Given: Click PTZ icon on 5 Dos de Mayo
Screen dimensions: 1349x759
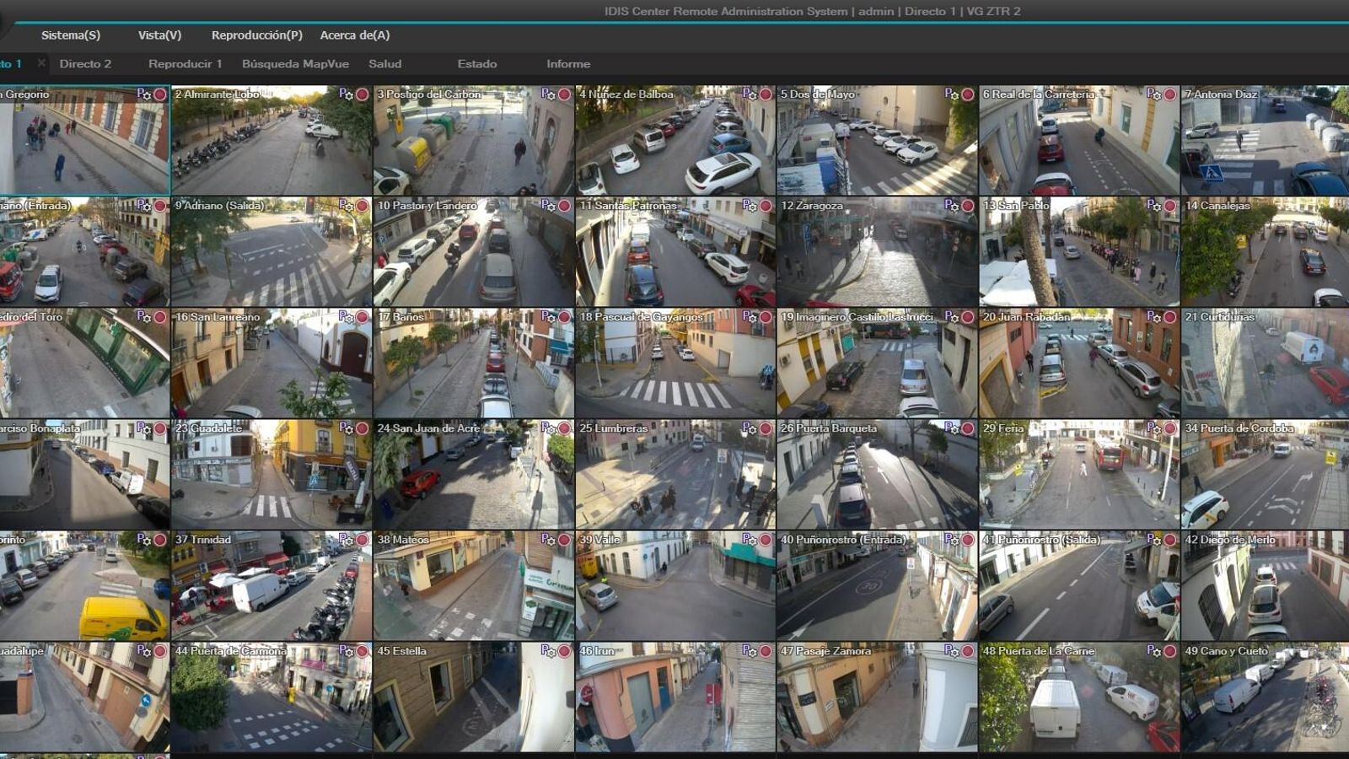Looking at the screenshot, I should click(x=951, y=94).
